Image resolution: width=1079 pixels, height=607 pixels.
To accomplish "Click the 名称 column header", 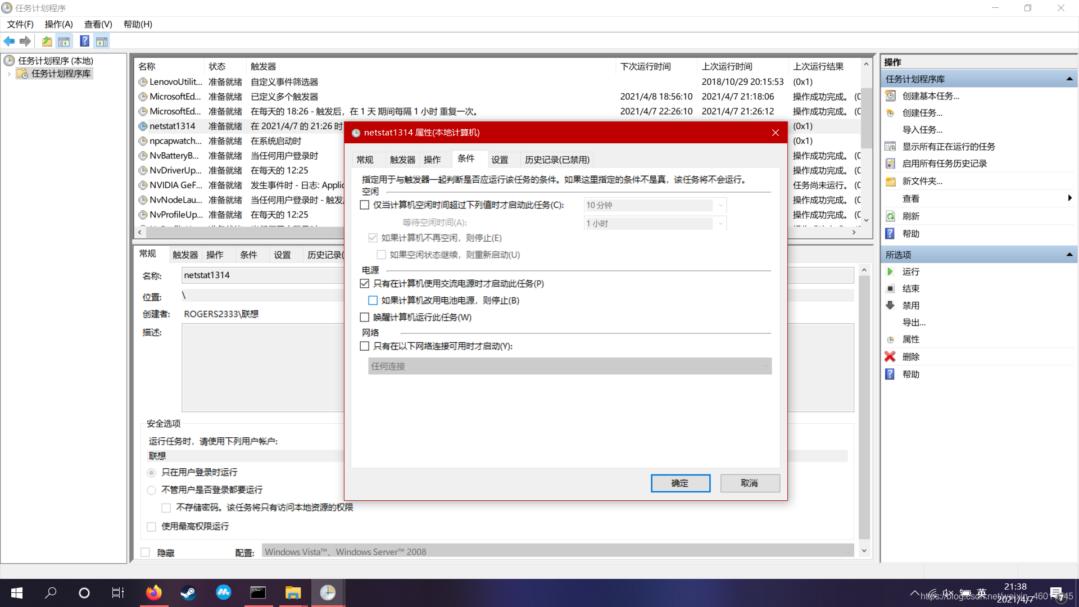I will click(x=170, y=66).
